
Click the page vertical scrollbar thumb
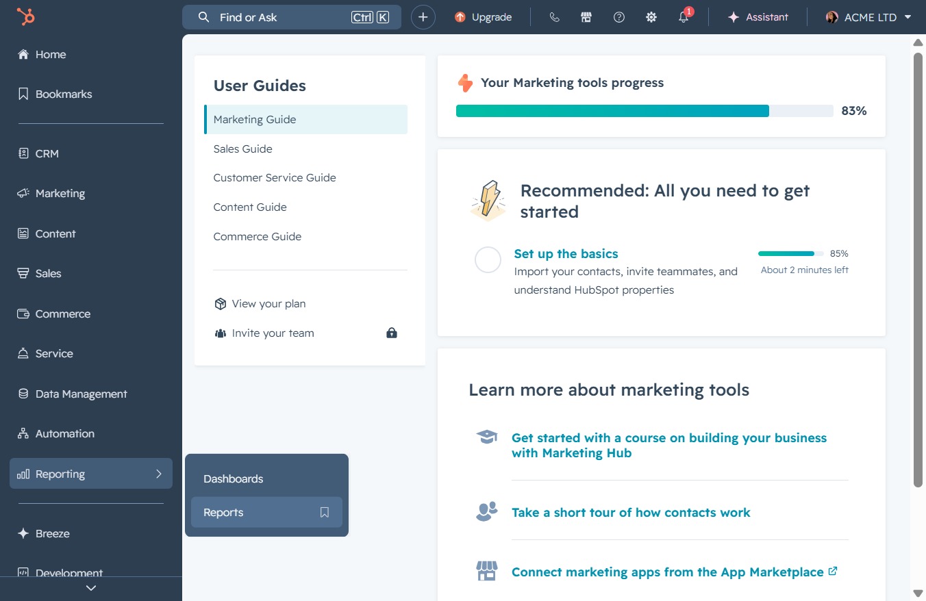click(x=918, y=270)
